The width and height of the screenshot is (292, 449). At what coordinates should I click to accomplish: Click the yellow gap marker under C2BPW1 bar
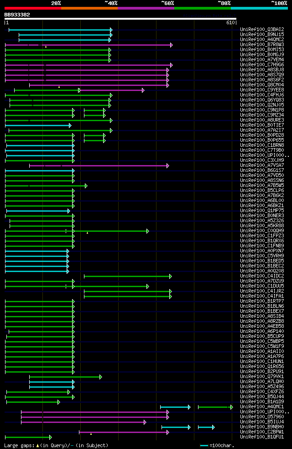click(x=91, y=434)
